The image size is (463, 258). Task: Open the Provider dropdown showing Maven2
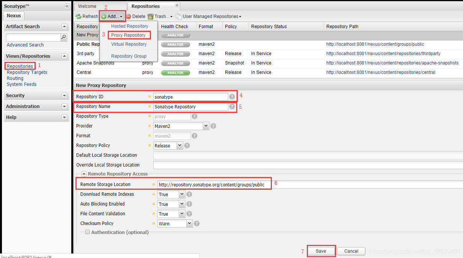coord(206,126)
